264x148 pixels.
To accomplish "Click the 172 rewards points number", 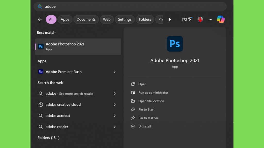I will pos(184,20).
